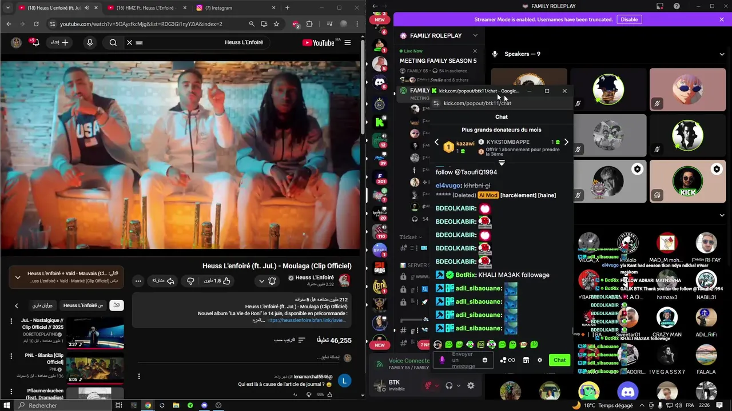732x411 pixels.
Task: Click the YouTube search magnifier button
Action: [x=113, y=42]
